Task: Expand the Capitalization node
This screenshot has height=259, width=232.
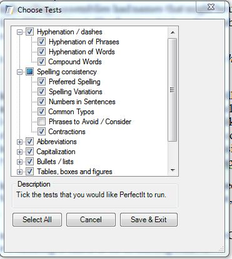Action: tap(19, 152)
